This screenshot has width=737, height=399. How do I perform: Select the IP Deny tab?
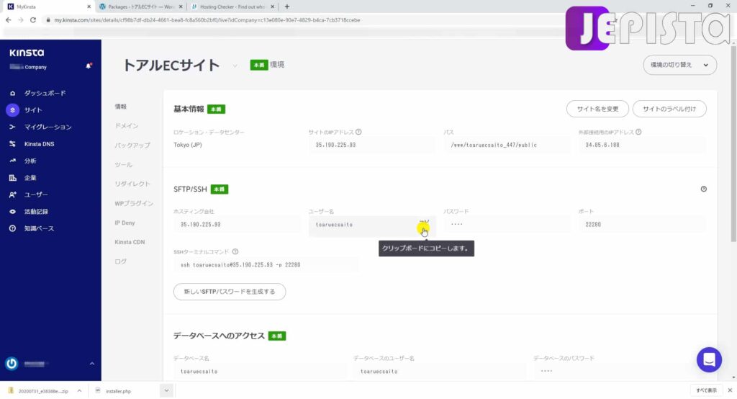[125, 223]
